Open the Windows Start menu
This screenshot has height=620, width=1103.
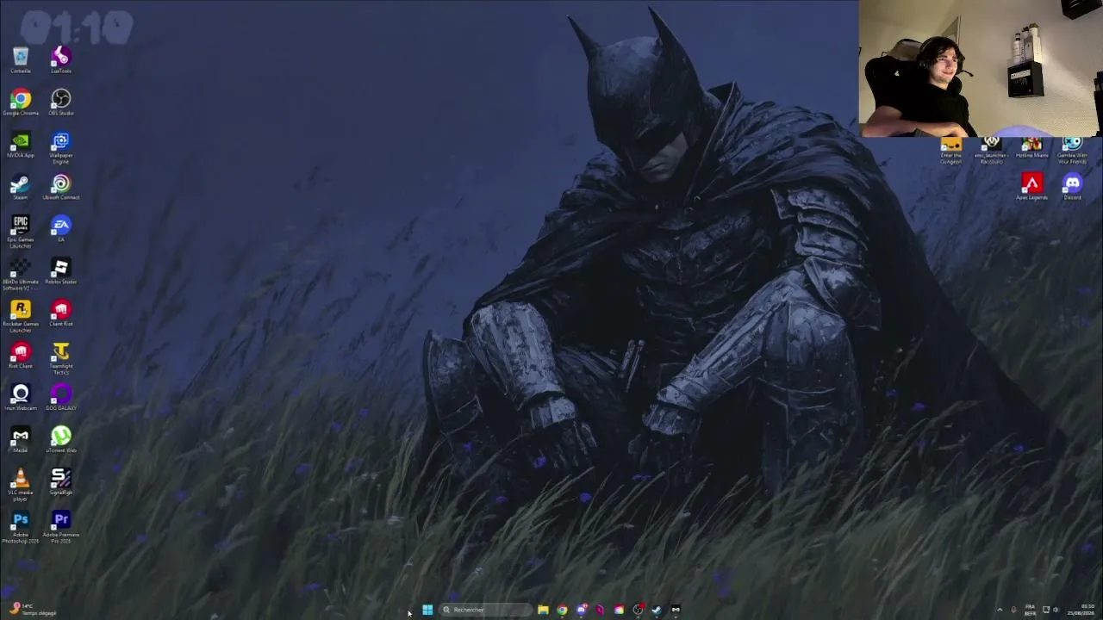point(427,610)
